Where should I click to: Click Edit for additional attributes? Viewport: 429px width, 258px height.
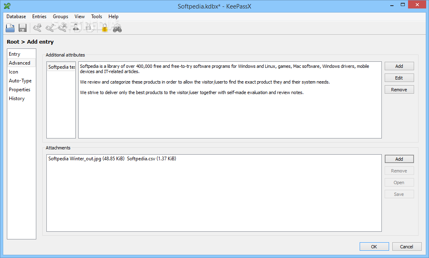coord(399,78)
